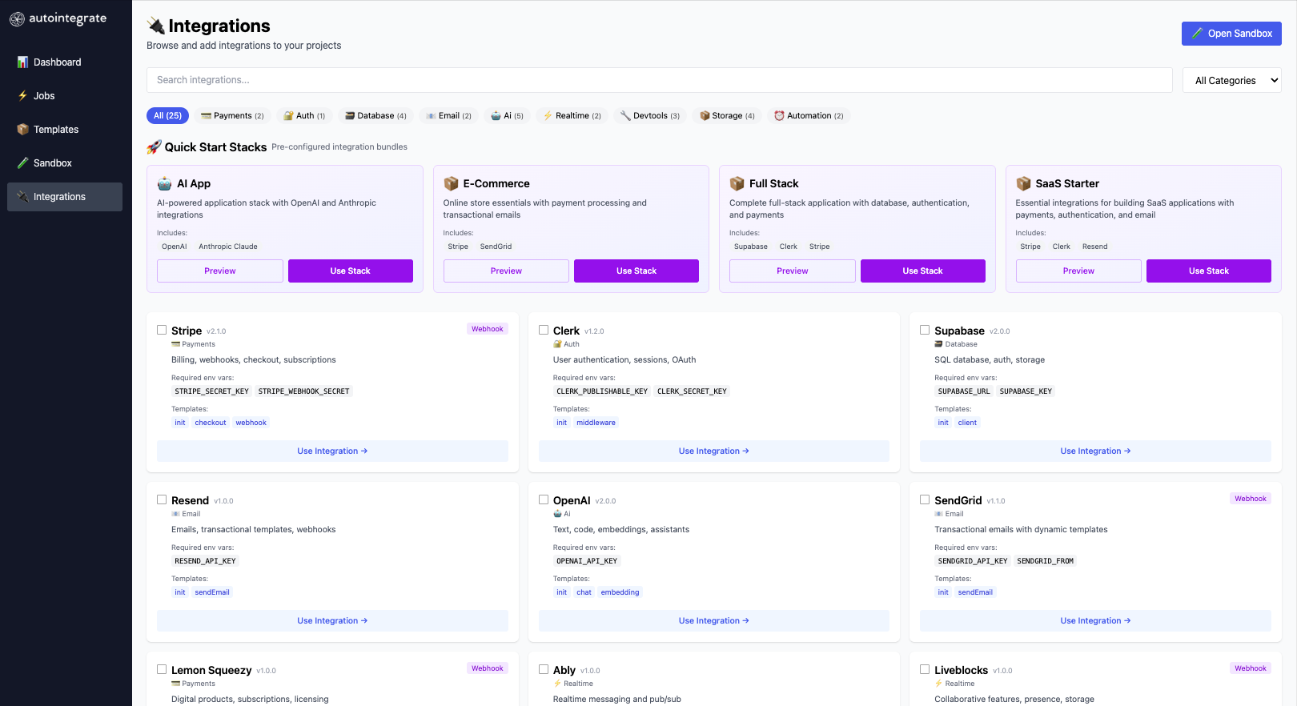1297x706 pixels.
Task: Check the Stripe integration checkbox
Action: tap(162, 330)
